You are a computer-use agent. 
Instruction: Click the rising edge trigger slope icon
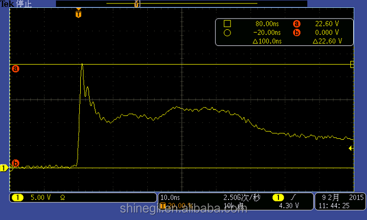[293, 198]
